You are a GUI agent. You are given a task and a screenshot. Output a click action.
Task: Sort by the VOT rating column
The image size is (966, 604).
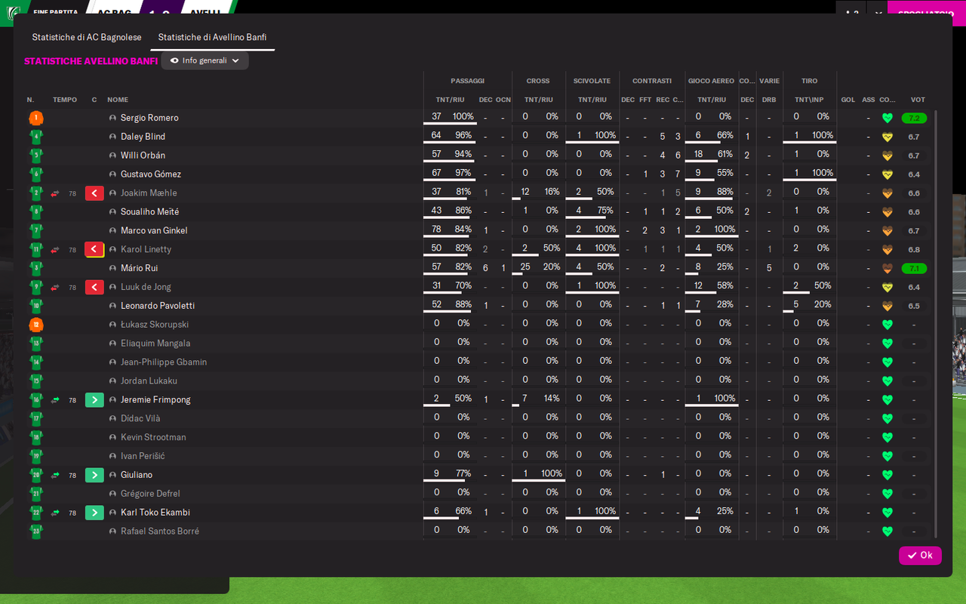(x=918, y=100)
